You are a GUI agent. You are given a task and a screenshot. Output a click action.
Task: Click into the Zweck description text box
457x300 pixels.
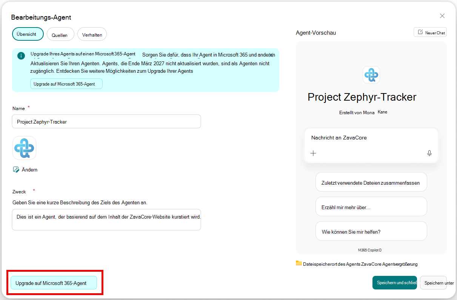pos(106,220)
